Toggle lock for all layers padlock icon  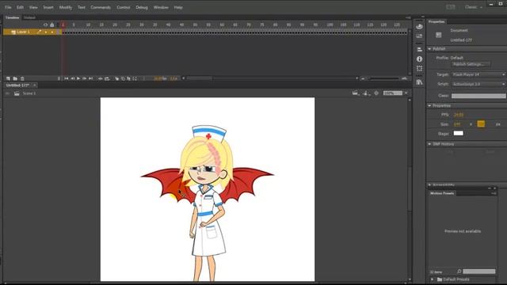(52, 25)
